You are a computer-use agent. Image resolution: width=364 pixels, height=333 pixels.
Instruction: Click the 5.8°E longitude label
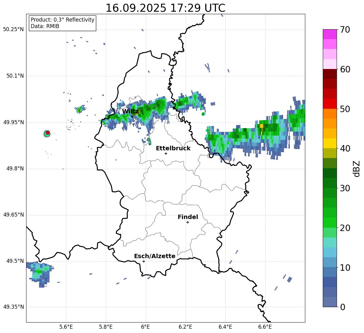click(x=106, y=327)
